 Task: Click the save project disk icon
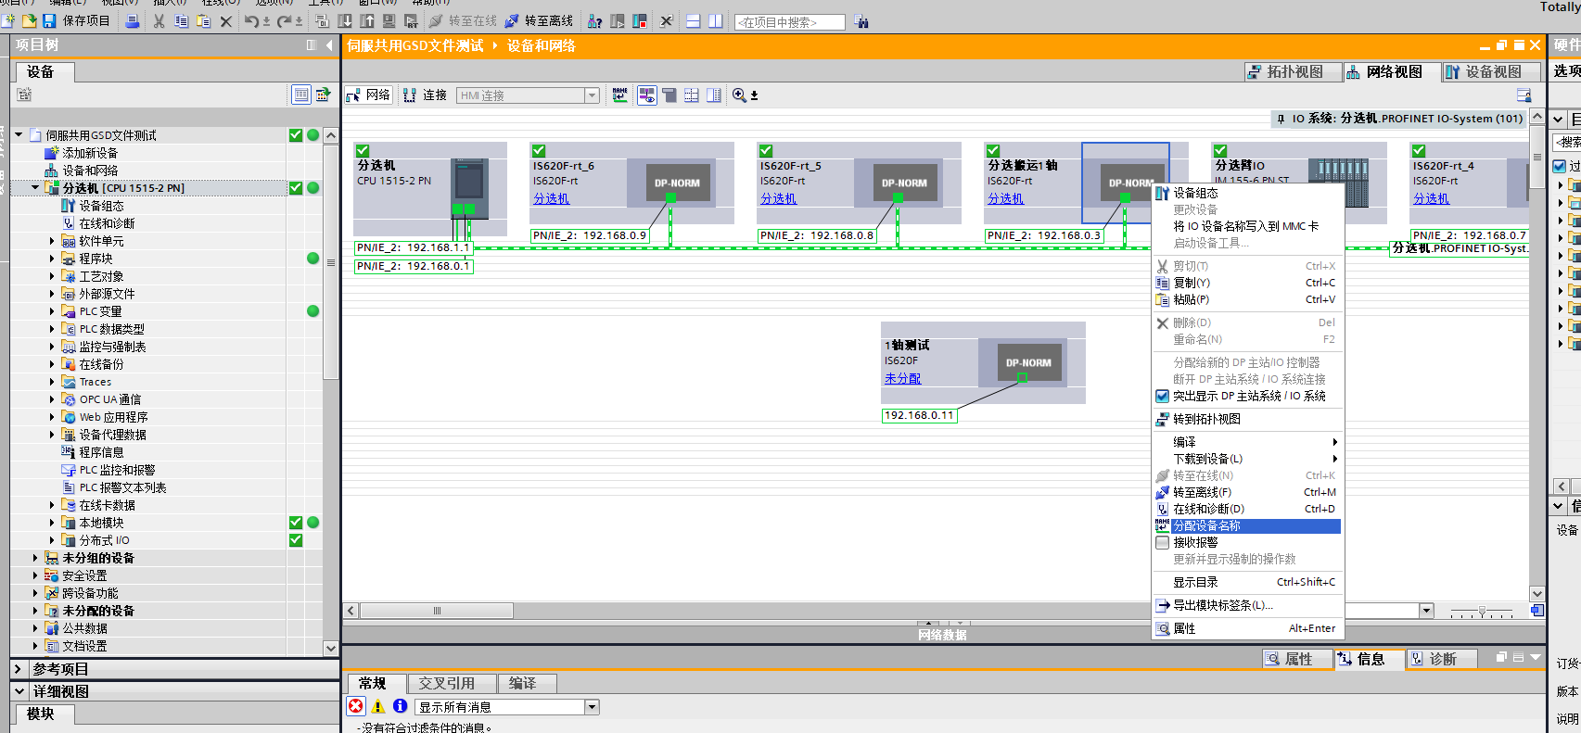50,20
